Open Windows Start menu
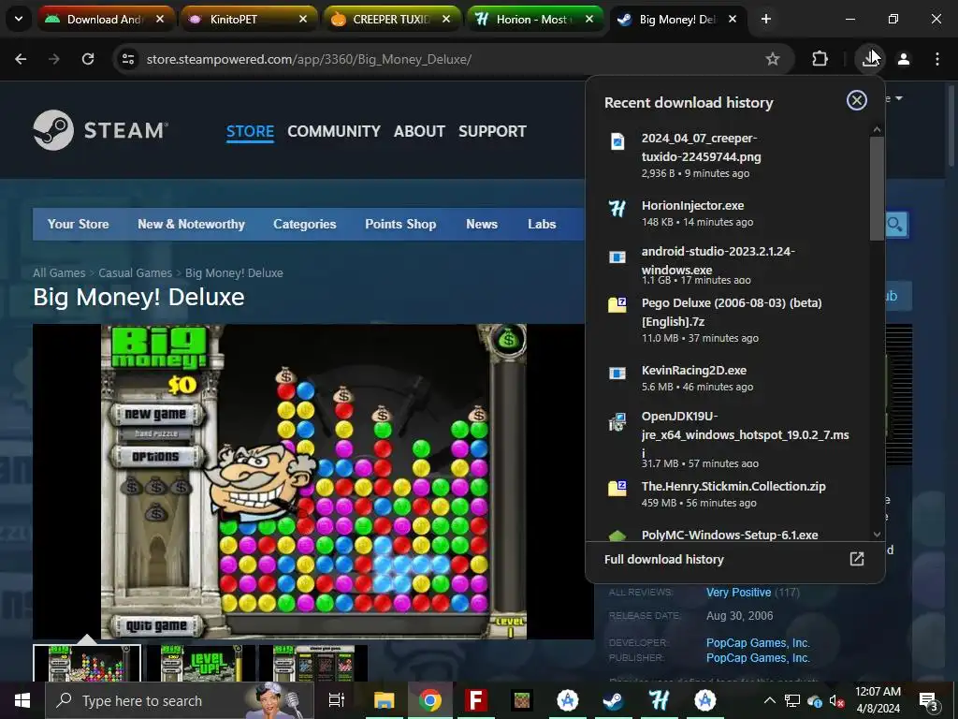This screenshot has width=958, height=719. pos(22,700)
